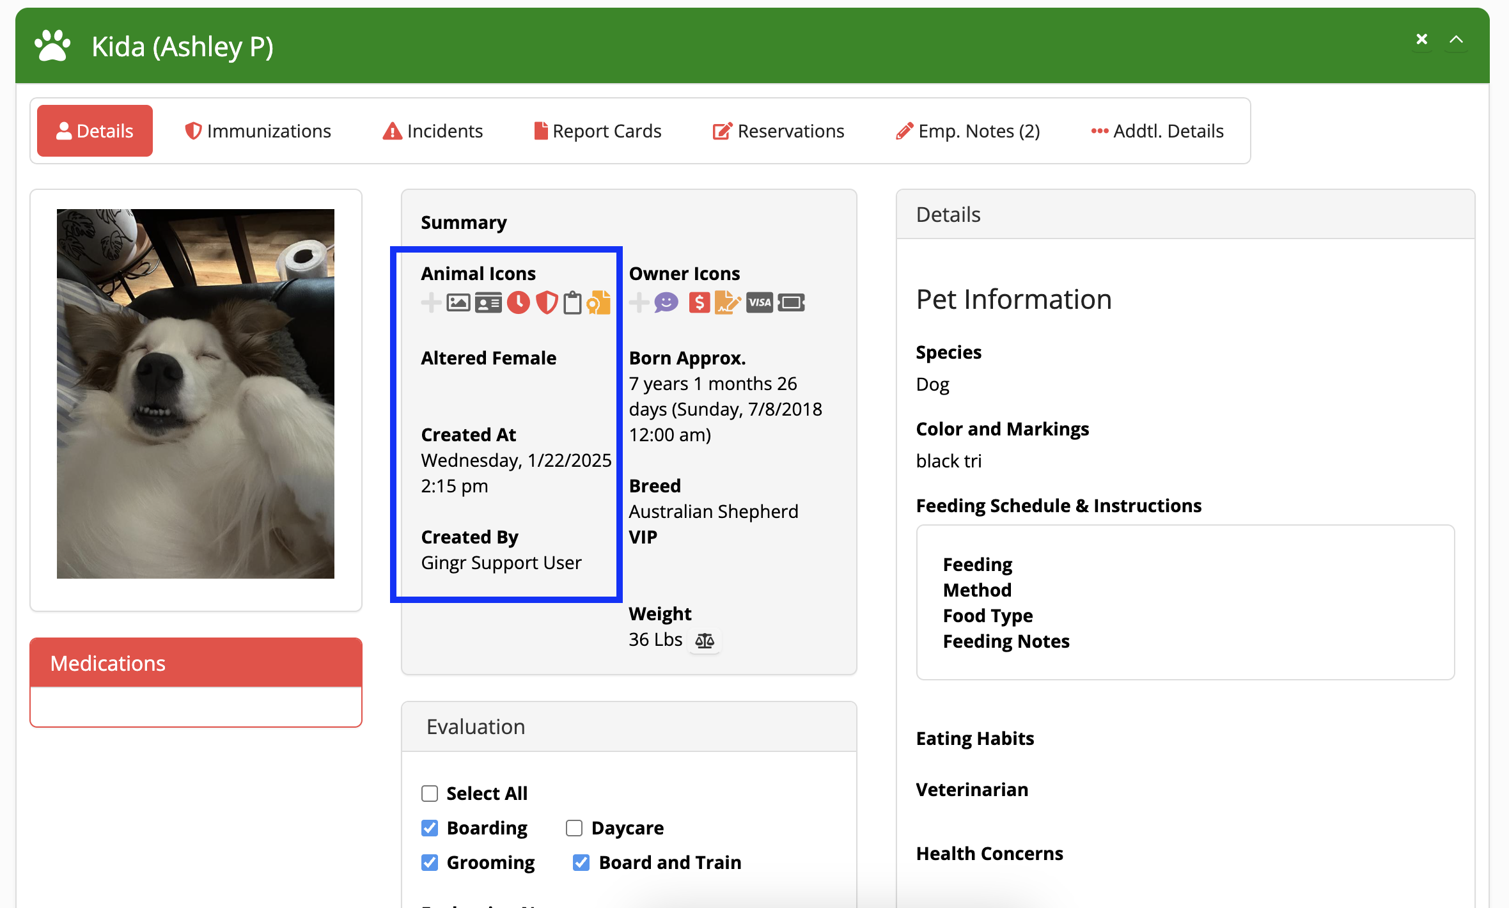Click the red dollar sign owner icon

coord(700,302)
